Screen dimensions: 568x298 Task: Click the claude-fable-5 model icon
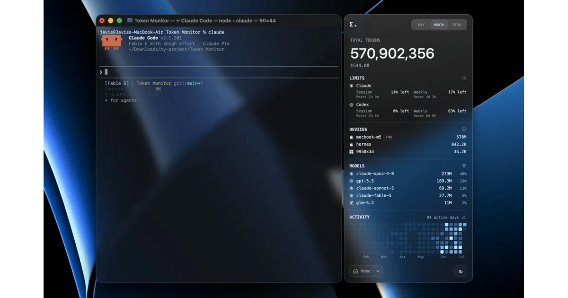[351, 195]
